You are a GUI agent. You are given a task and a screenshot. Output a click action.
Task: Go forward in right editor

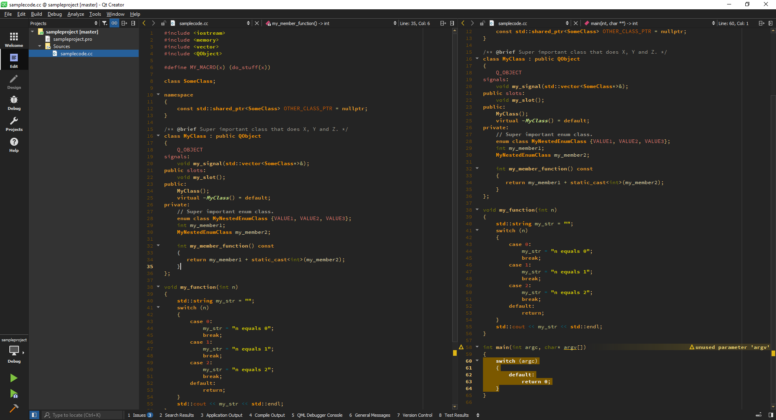[x=472, y=23]
